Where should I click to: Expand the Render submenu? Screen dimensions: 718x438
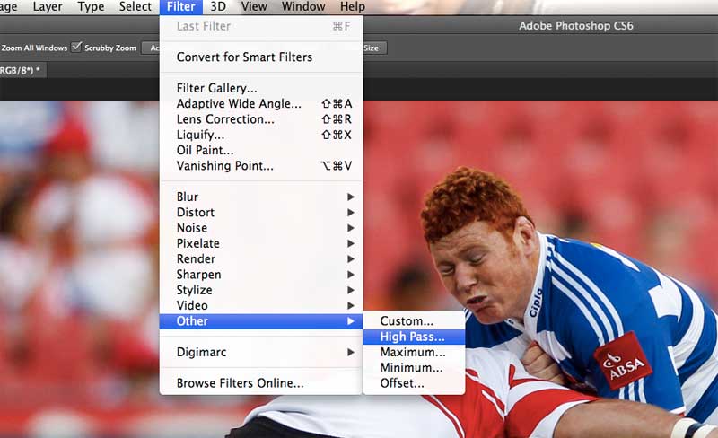tap(261, 258)
